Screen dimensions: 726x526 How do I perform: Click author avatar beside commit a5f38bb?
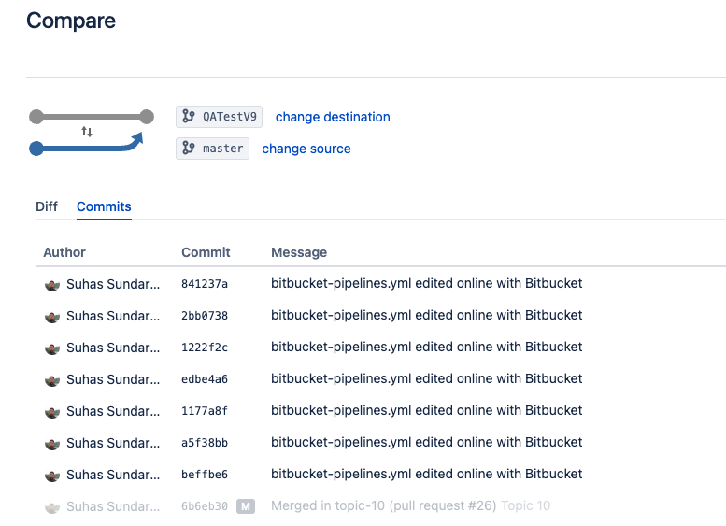(52, 443)
